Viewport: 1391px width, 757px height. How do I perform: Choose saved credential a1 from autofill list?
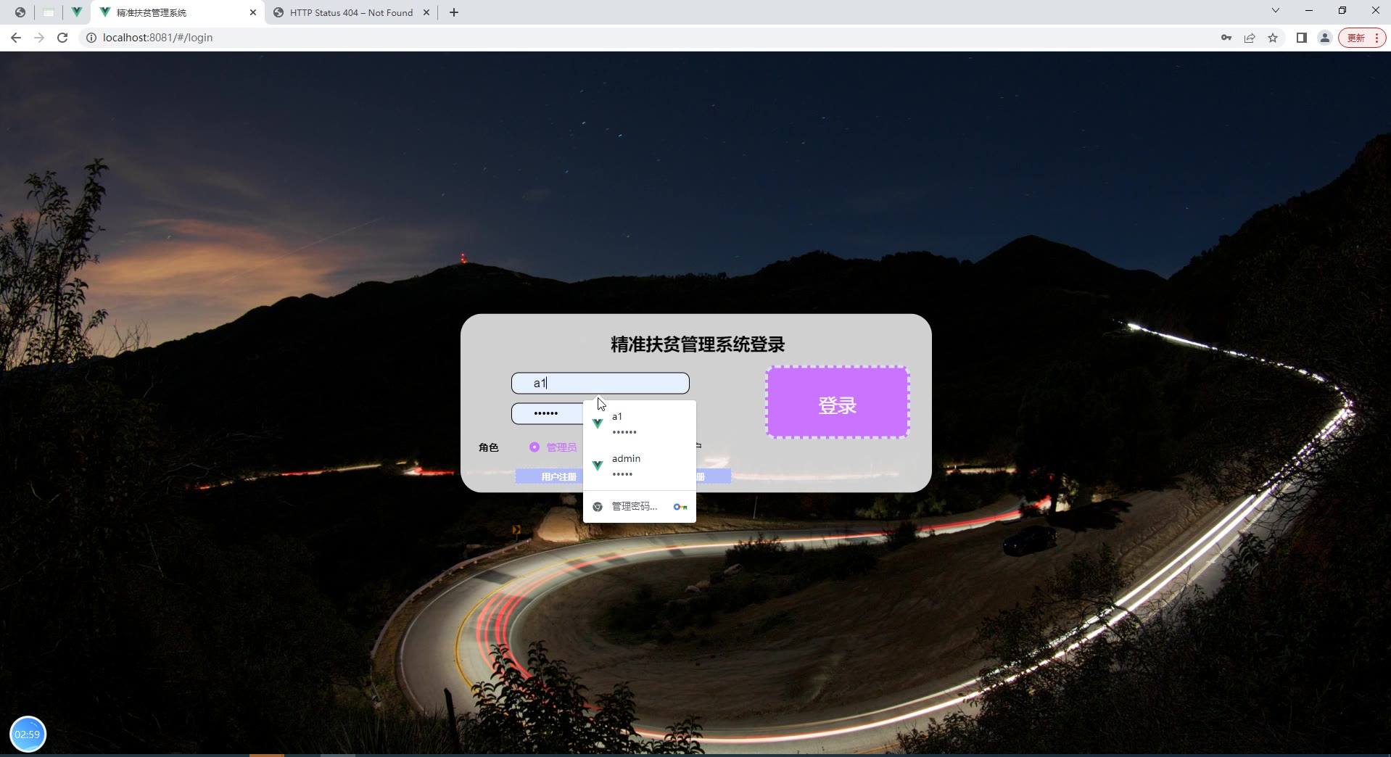640,423
